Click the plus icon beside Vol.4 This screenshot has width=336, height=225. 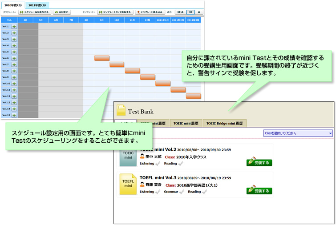14,46
